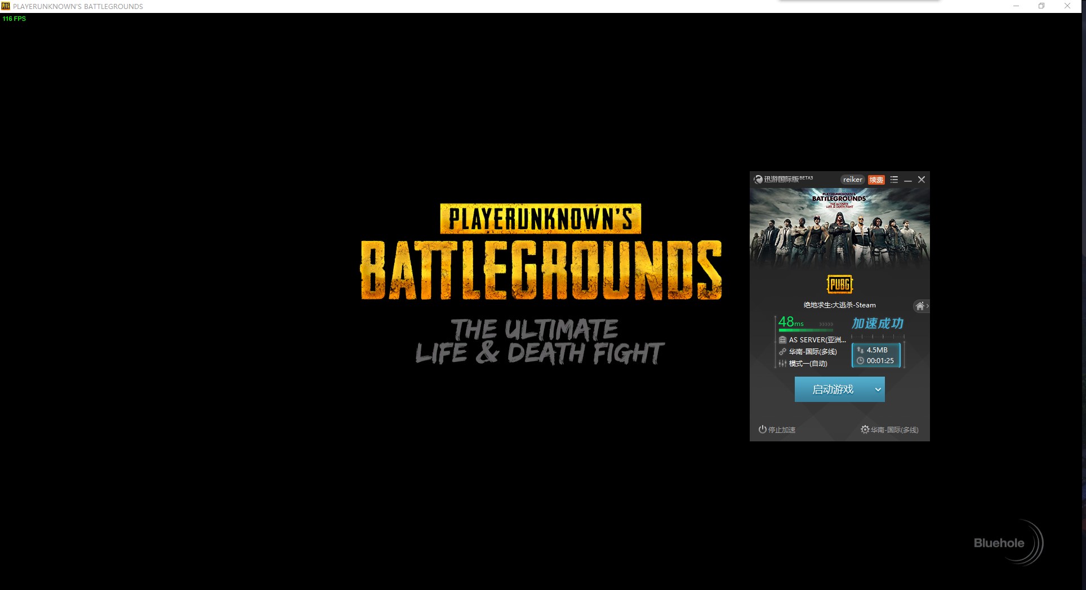Image resolution: width=1086 pixels, height=590 pixels.
Task: Open the 华南-国际(多线) node setting link
Action: pos(894,430)
